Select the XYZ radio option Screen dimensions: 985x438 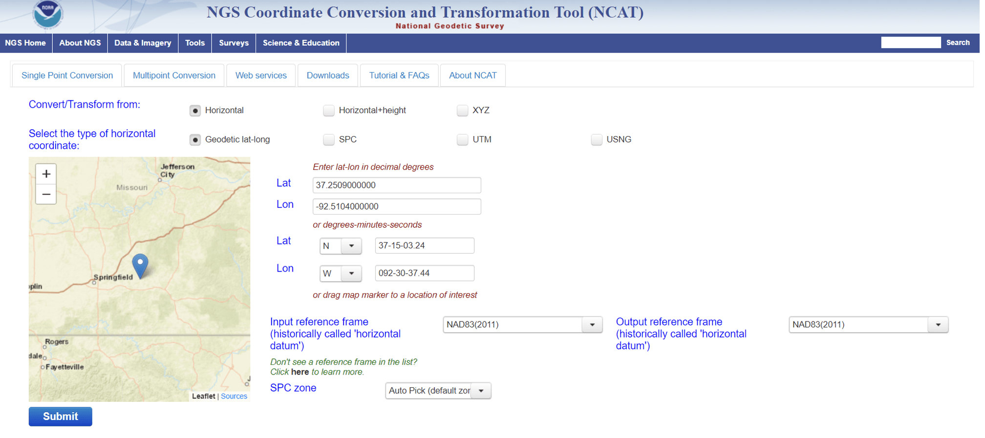462,111
